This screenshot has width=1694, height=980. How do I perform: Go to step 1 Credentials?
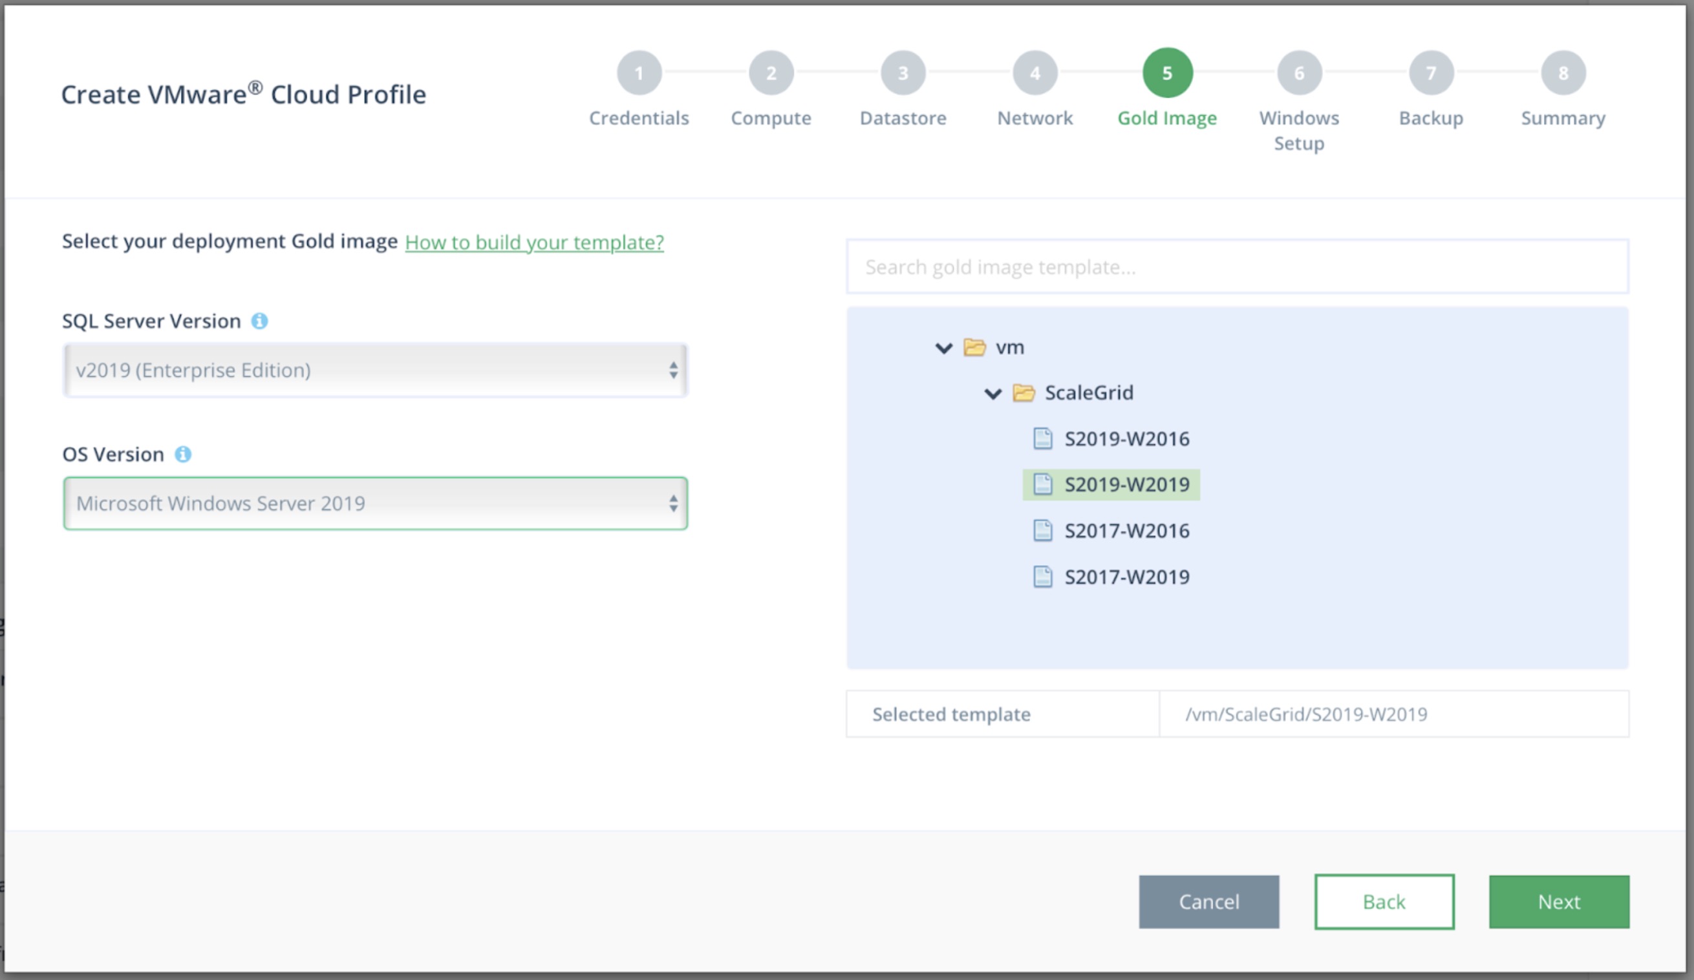tap(639, 72)
